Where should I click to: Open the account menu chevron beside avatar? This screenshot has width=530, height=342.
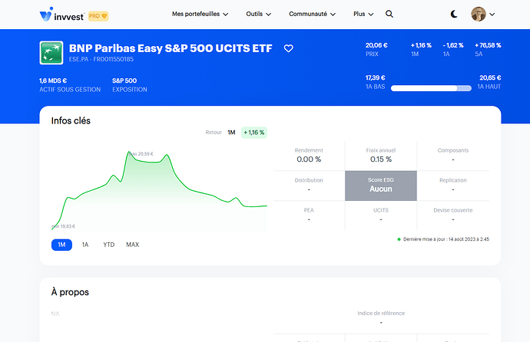pos(492,15)
